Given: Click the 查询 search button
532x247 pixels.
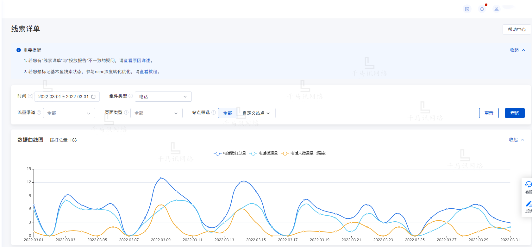Looking at the screenshot, I should coord(515,113).
